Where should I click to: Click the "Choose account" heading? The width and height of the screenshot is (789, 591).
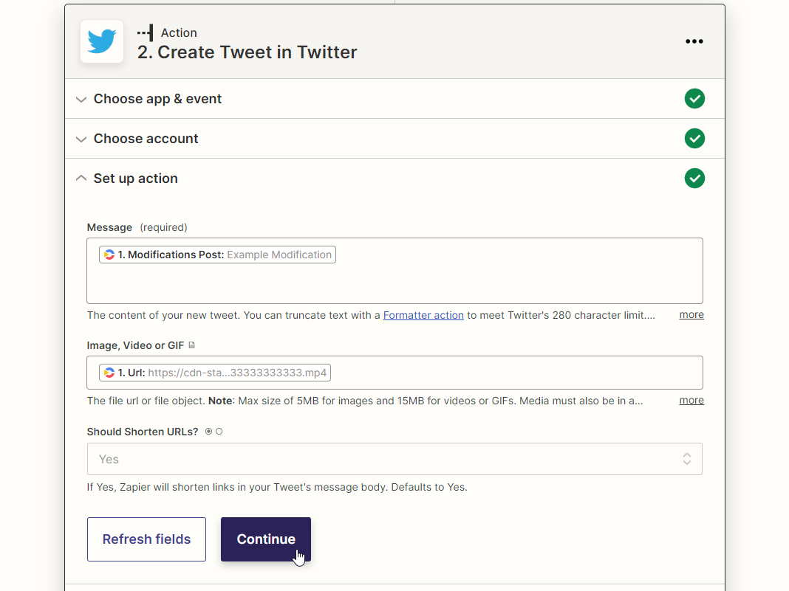(x=146, y=139)
